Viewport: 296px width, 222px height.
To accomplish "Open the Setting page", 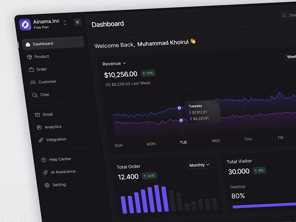I will click(x=59, y=185).
